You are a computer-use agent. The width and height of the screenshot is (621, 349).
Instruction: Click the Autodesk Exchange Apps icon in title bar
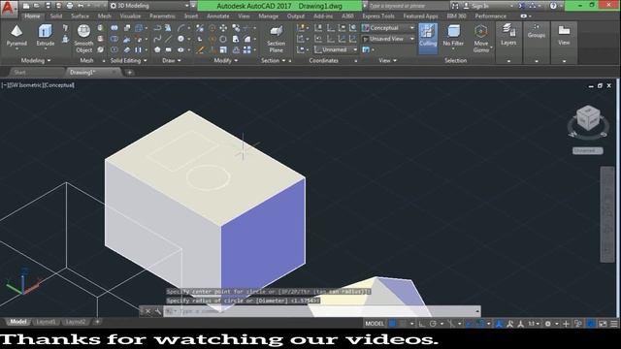[x=522, y=6]
